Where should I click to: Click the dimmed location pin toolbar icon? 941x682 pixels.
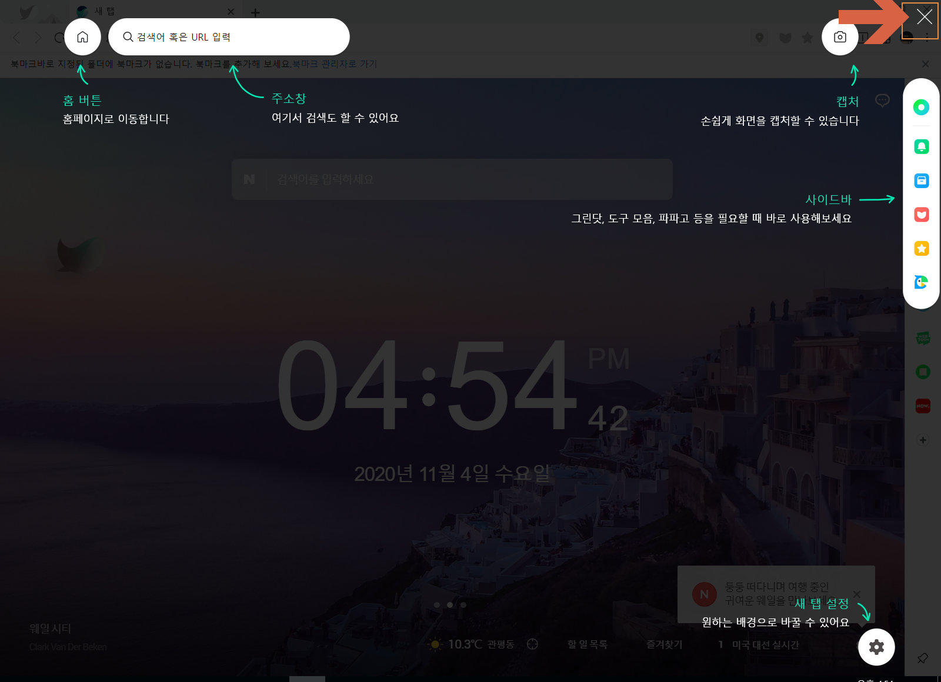759,38
